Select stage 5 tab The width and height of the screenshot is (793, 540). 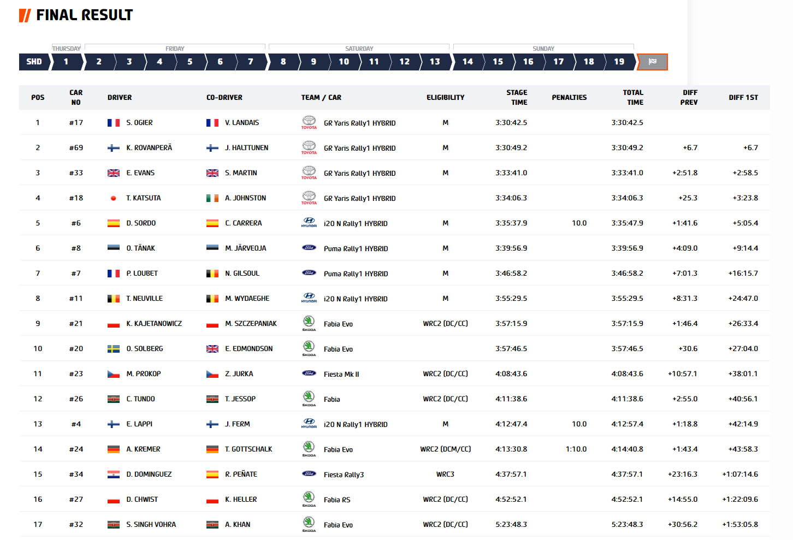(x=190, y=62)
